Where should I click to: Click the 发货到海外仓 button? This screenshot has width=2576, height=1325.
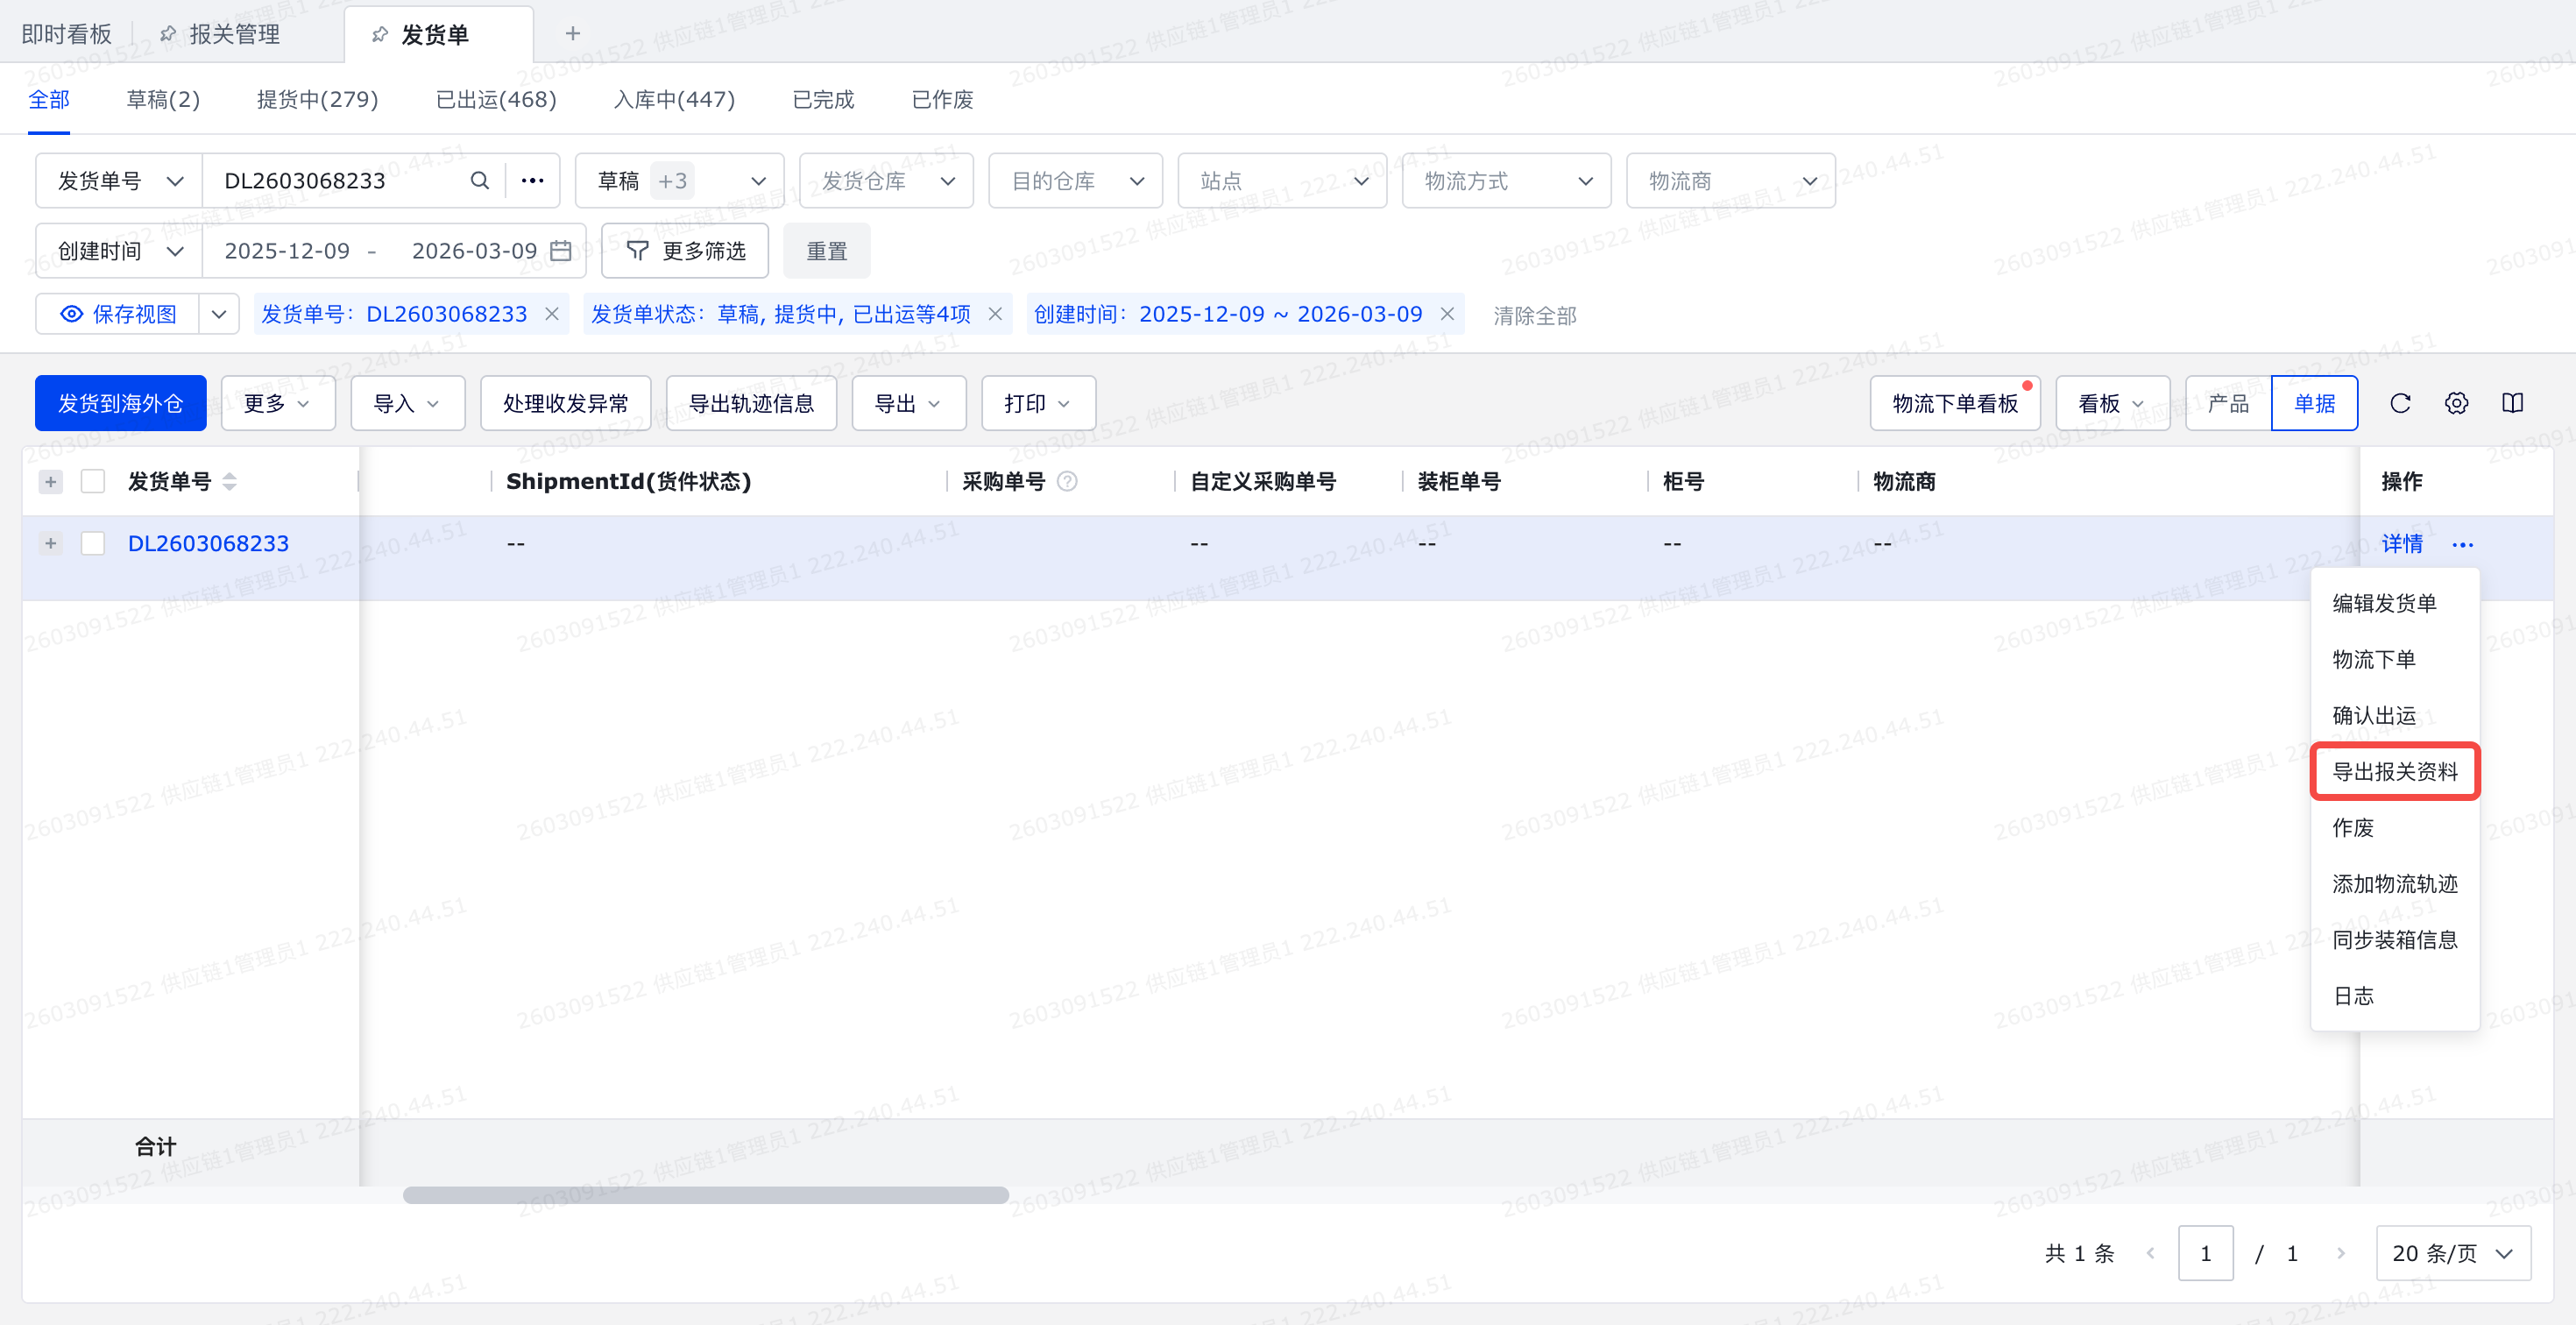coord(120,403)
